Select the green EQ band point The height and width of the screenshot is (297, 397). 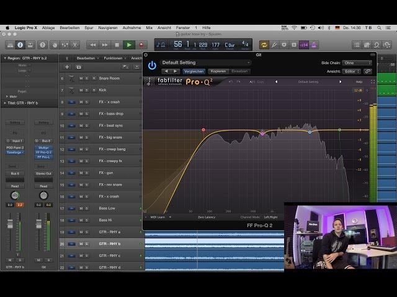tap(339, 130)
